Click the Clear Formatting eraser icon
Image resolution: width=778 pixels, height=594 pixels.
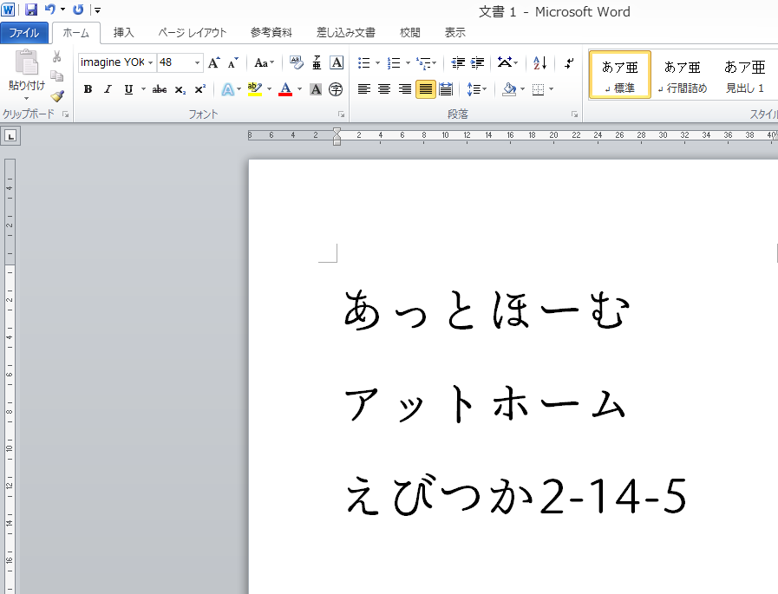296,62
